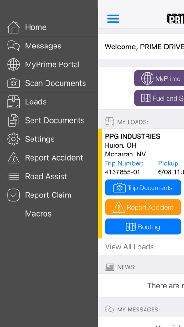Click the box icon beside MY LOADS

(109, 122)
